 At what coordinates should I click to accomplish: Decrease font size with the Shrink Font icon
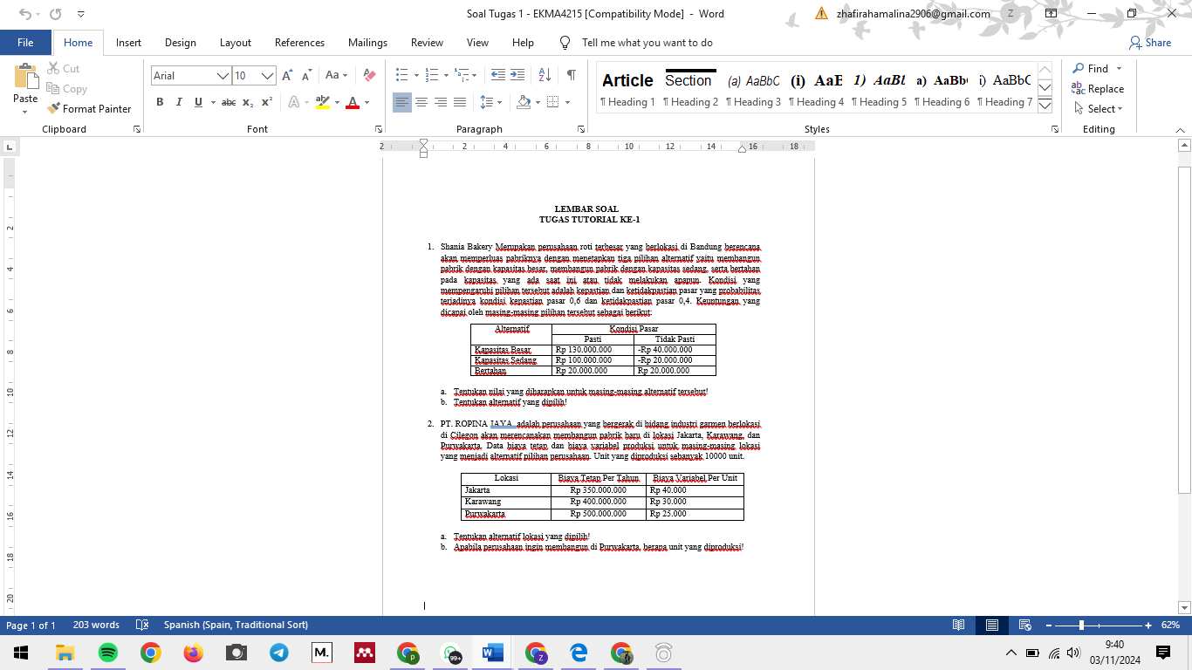[x=306, y=76]
